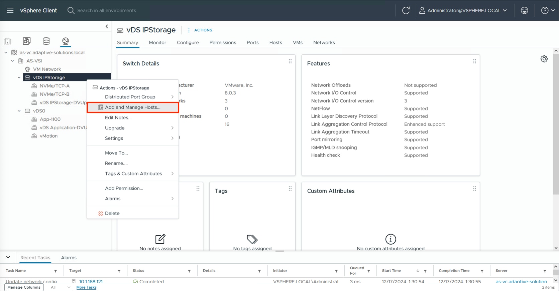Open the Administrator@VSPHERE.LOCAL user dropdown
Viewport: 559px width, 291px height.
point(463,10)
